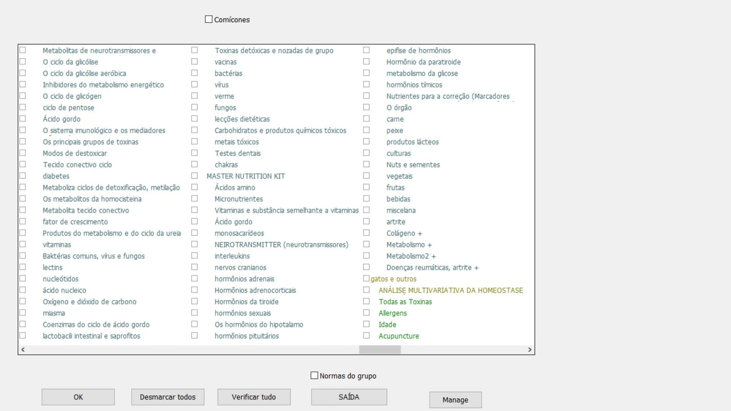Check the gatos e outros group box
Viewport: 731px width, 411px height.
click(x=366, y=279)
